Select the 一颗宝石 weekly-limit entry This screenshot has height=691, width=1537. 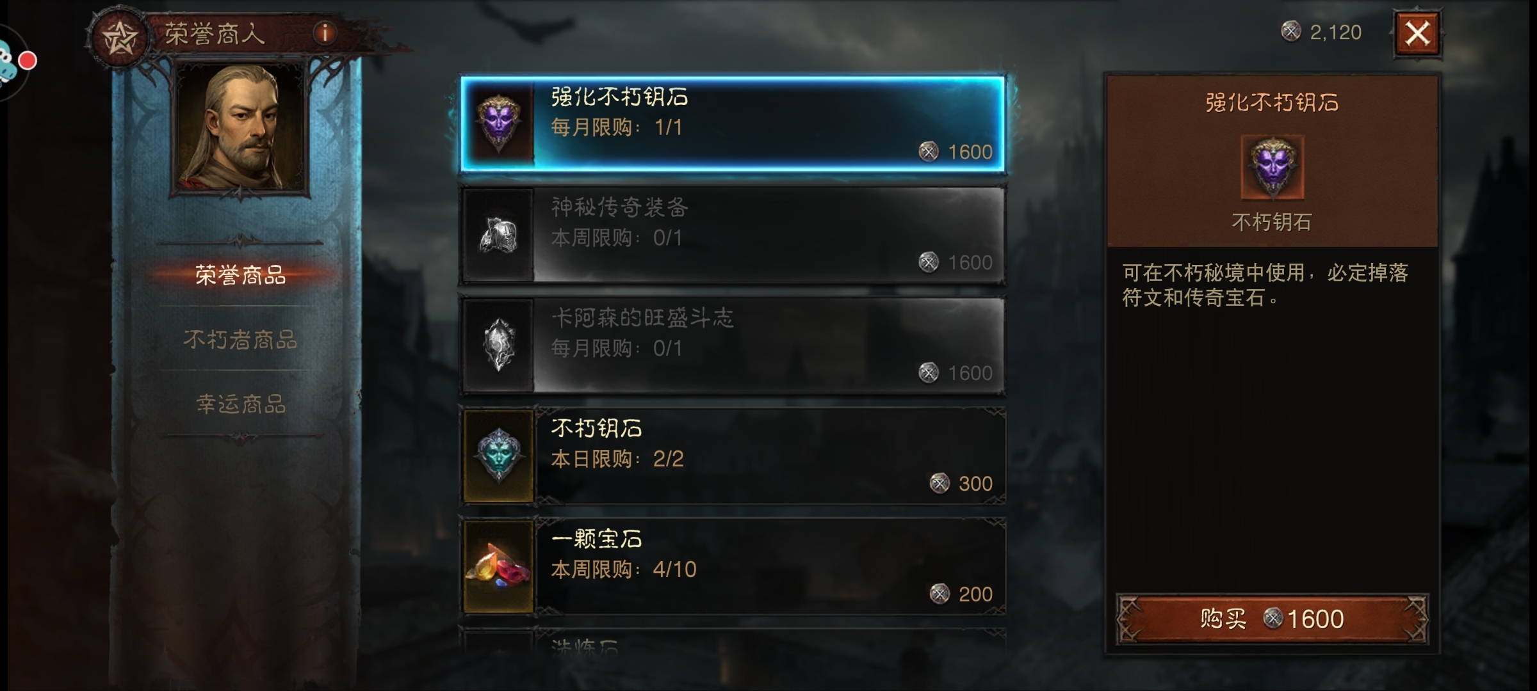click(x=733, y=567)
